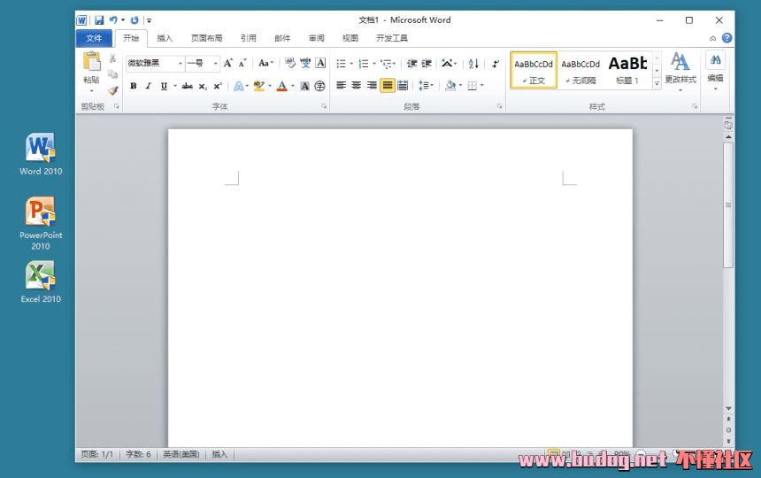Screen dimensions: 761x478
Task: Click the 英语(美国) language indicator
Action: point(181,454)
